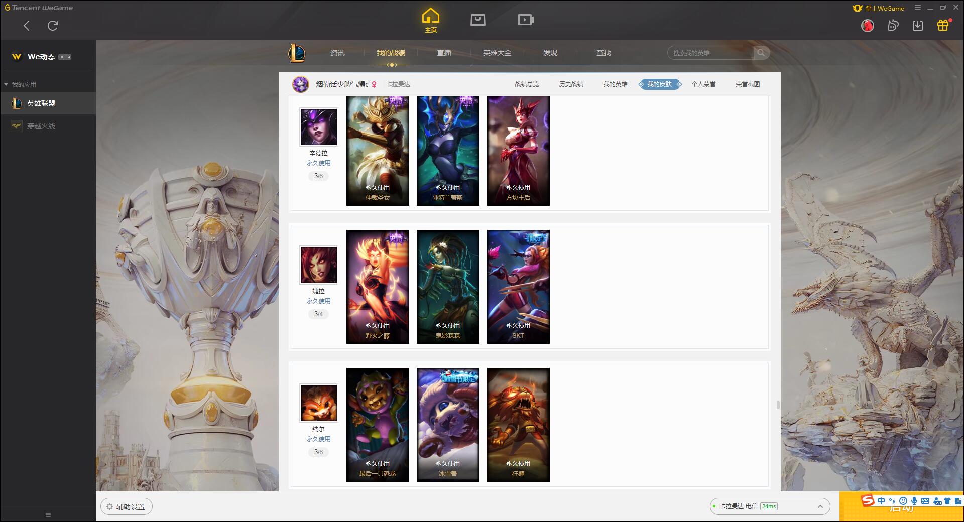Open the store bag icon

click(478, 20)
